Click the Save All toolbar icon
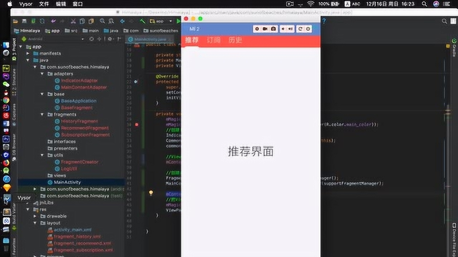The height and width of the screenshot is (257, 458). tap(24, 21)
